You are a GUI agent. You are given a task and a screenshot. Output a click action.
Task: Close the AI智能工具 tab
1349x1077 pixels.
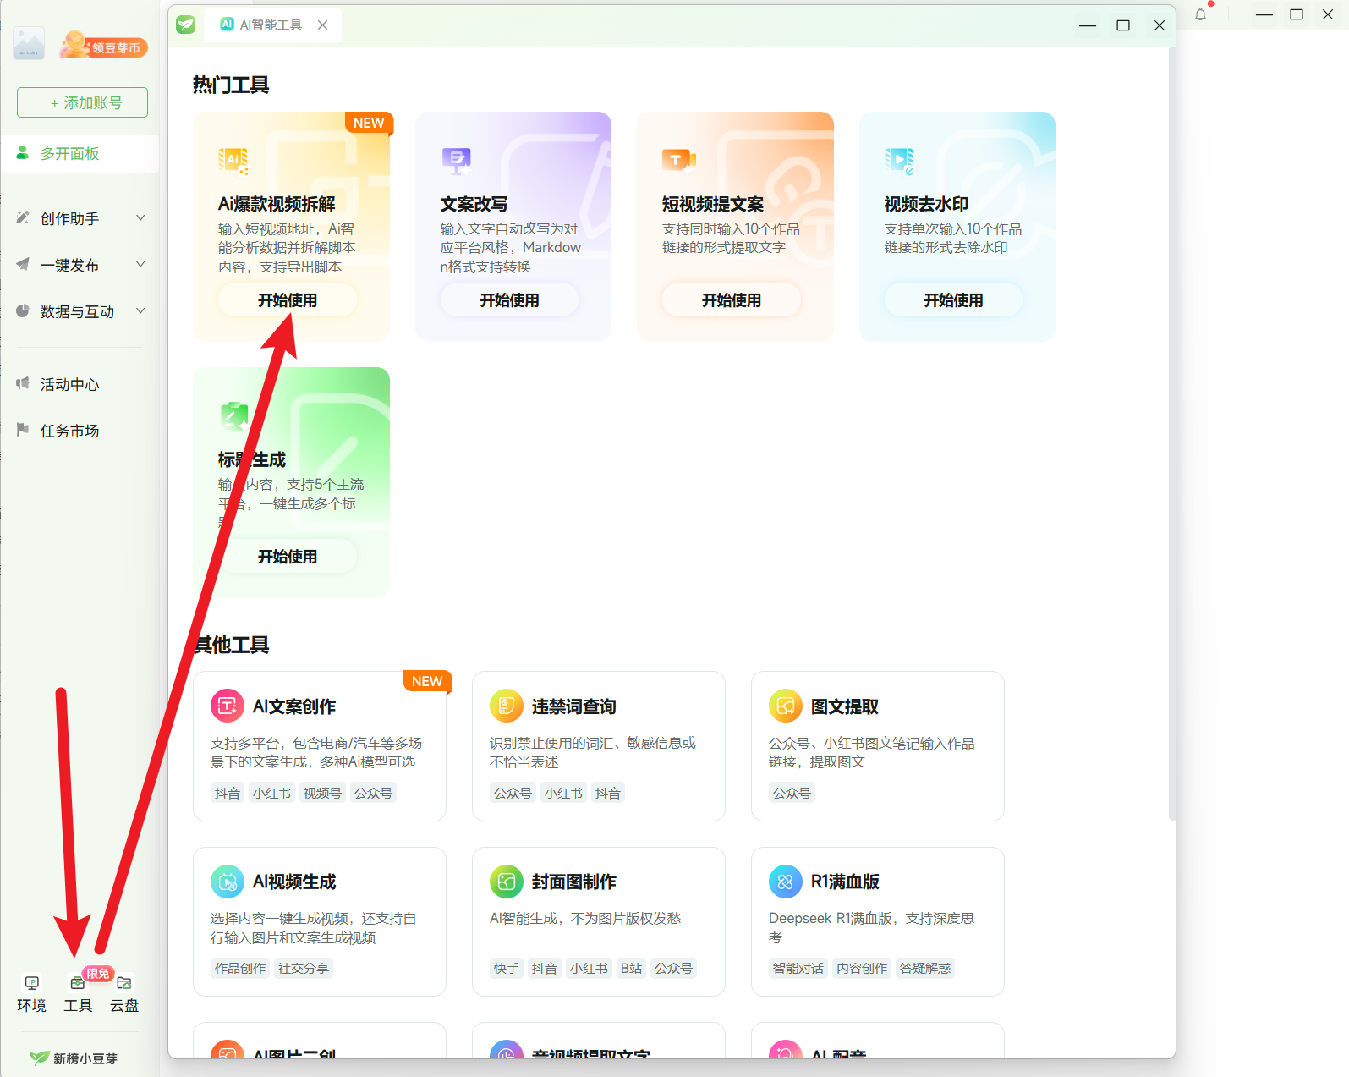click(322, 25)
